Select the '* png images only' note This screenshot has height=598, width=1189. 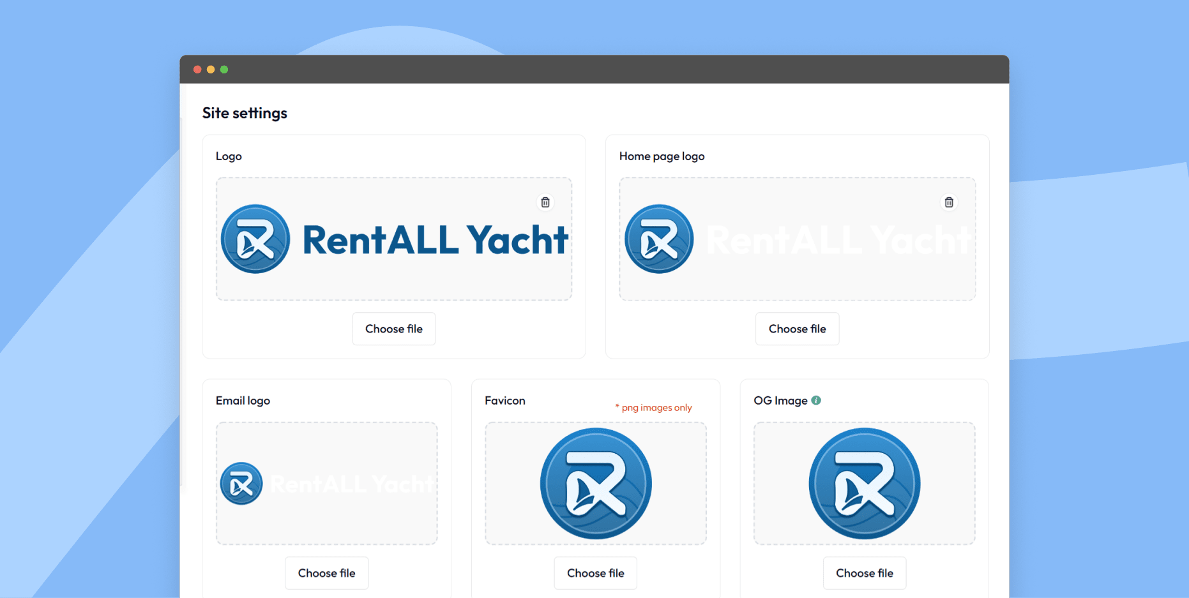653,407
